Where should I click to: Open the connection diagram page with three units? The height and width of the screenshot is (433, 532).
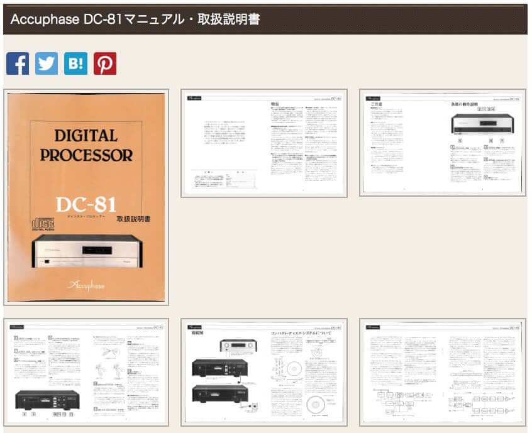pos(264,372)
